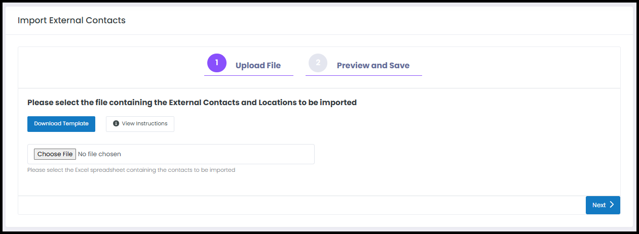This screenshot has height=234, width=639.
Task: Download the import template
Action: tap(61, 124)
